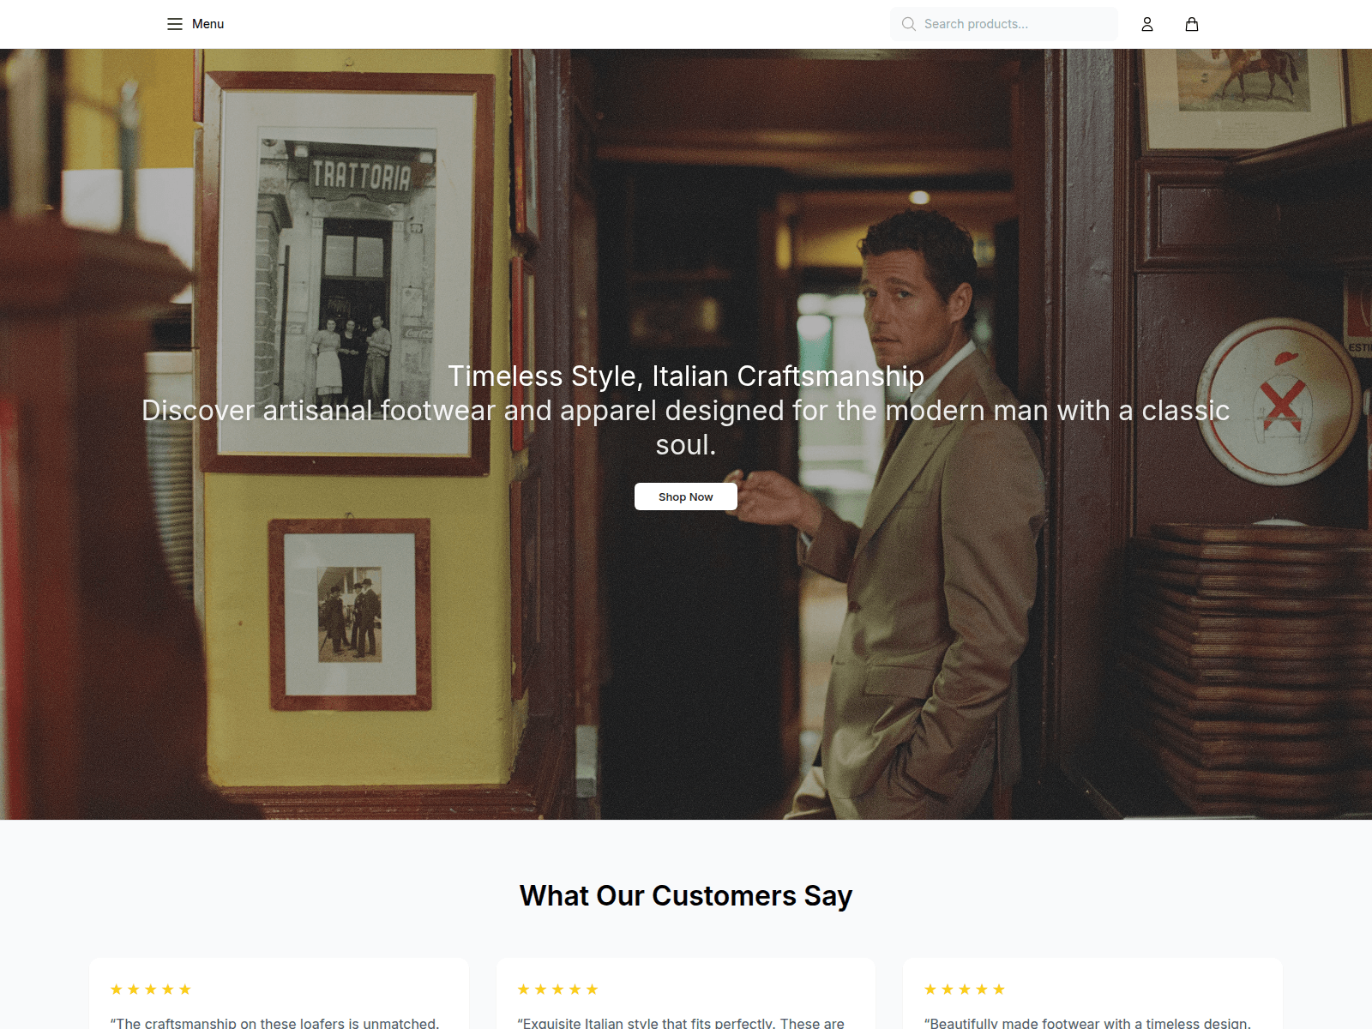This screenshot has width=1372, height=1029.
Task: Click the search magnifier icon
Action: [909, 24]
